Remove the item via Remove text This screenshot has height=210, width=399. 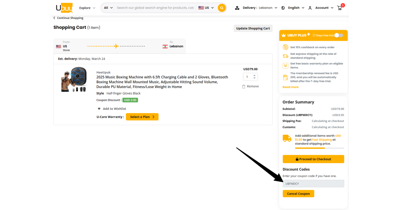pyautogui.click(x=253, y=86)
